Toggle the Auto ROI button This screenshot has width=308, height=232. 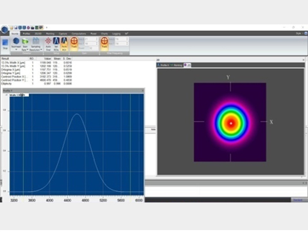coord(64,44)
